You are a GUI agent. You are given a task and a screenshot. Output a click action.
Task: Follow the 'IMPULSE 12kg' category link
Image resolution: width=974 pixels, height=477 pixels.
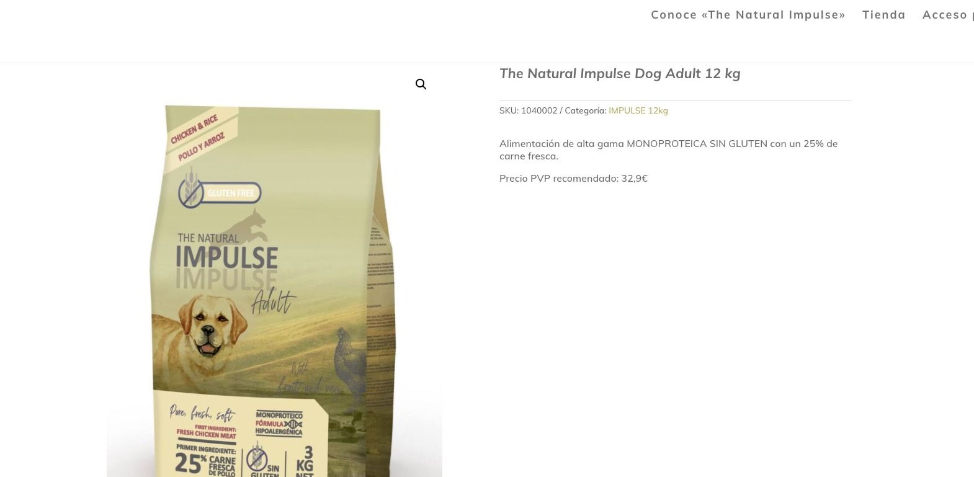pos(638,110)
